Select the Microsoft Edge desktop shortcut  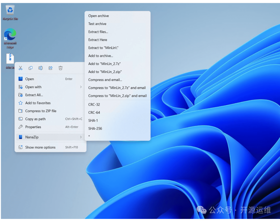click(x=10, y=38)
